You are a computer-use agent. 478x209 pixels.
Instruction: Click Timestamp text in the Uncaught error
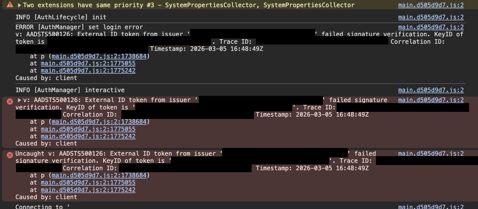click(312, 168)
